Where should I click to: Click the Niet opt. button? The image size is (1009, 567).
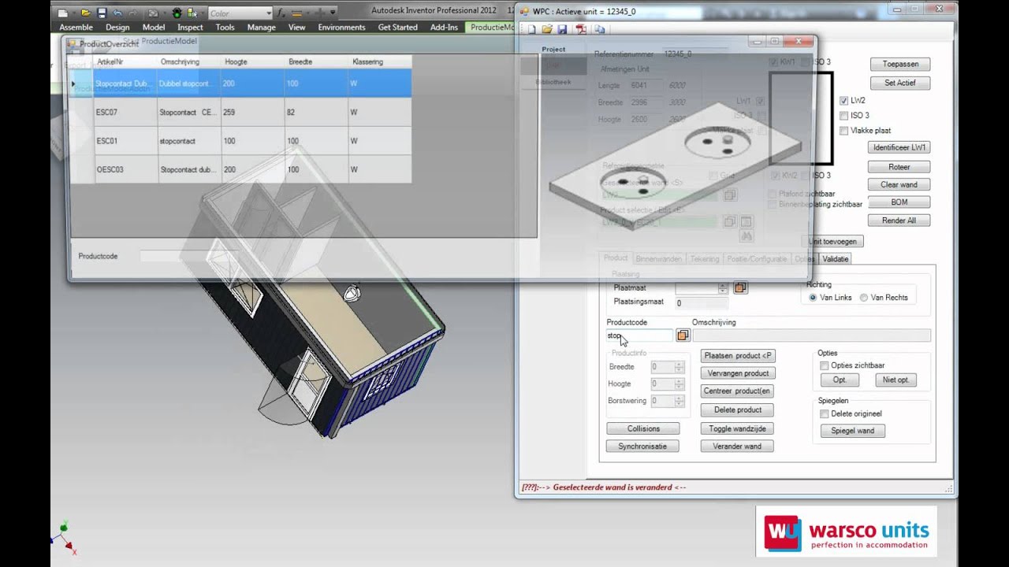click(895, 380)
